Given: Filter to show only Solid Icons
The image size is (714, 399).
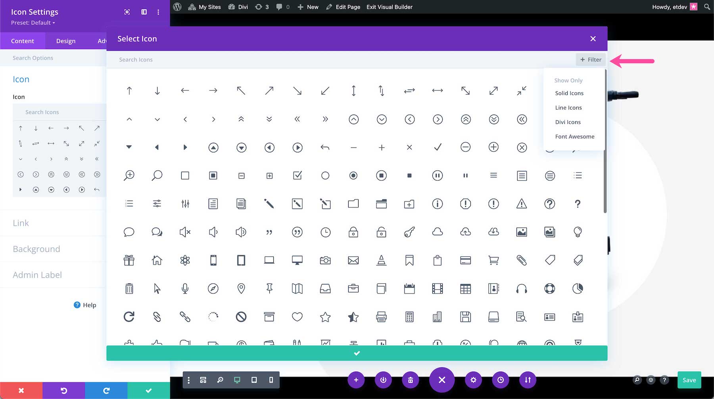Looking at the screenshot, I should pos(569,93).
